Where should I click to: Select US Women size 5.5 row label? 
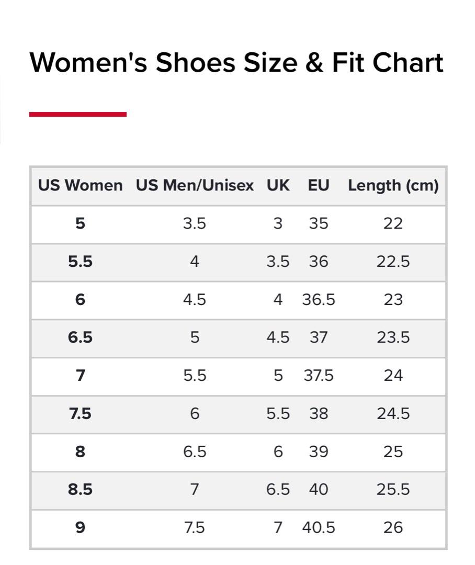[80, 262]
